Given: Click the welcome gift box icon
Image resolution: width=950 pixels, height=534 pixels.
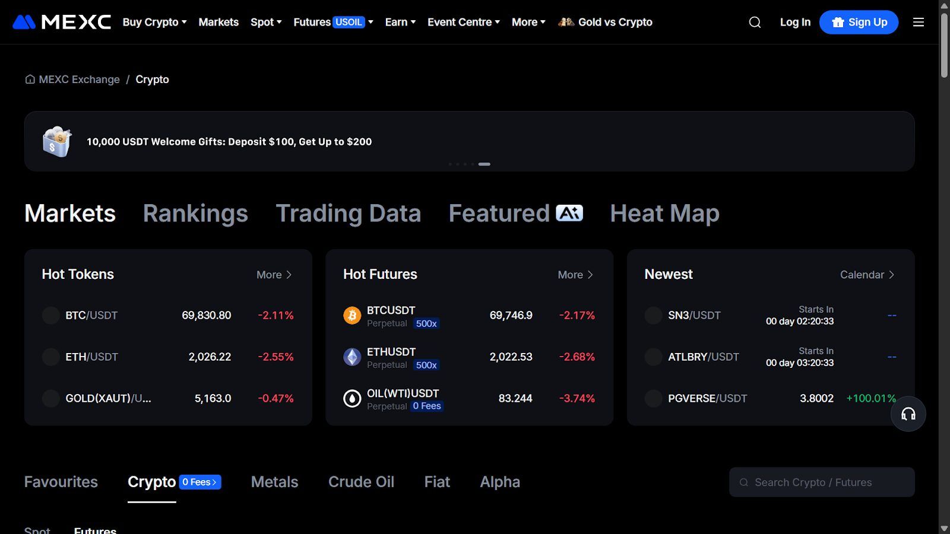Looking at the screenshot, I should point(57,141).
